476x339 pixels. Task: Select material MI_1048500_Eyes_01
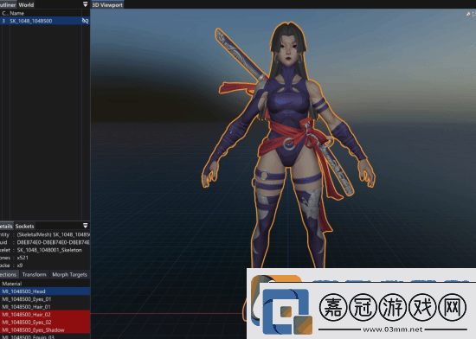[45, 299]
